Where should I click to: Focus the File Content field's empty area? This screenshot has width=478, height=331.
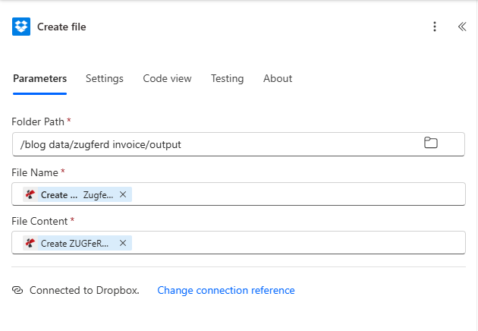pyautogui.click(x=296, y=243)
